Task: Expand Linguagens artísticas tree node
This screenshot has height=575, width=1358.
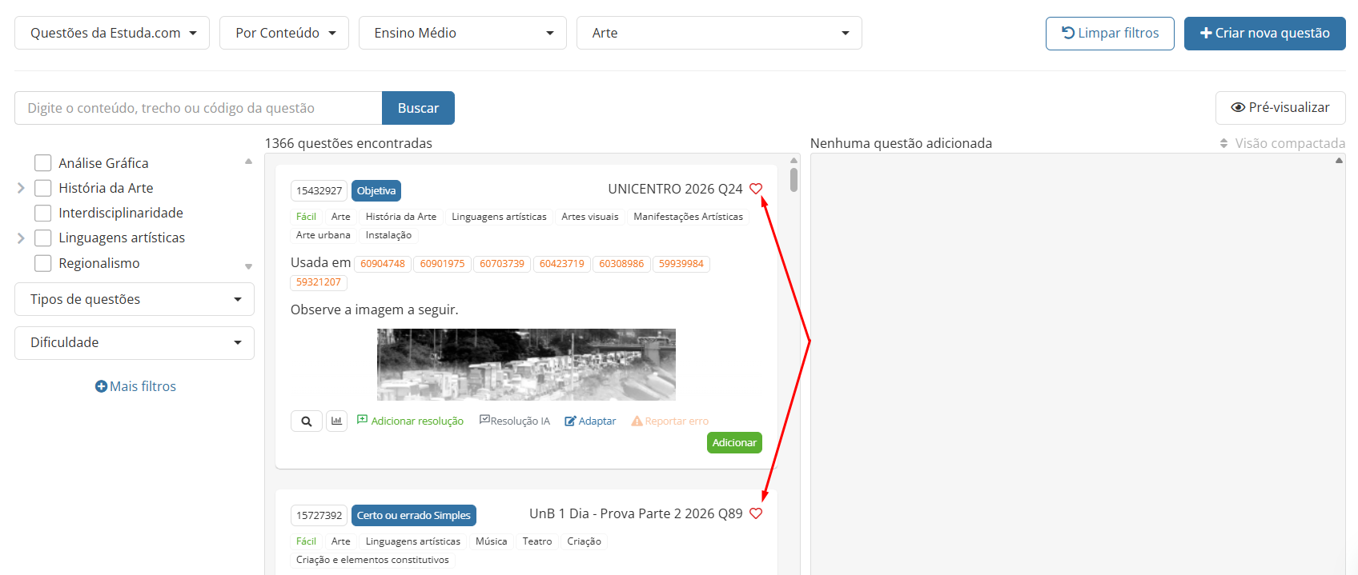Action: point(21,238)
